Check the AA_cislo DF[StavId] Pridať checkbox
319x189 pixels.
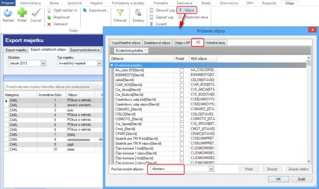click(x=182, y=70)
